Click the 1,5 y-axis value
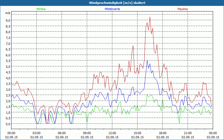Screen dimensions: 224x140 [x=8, y=107]
